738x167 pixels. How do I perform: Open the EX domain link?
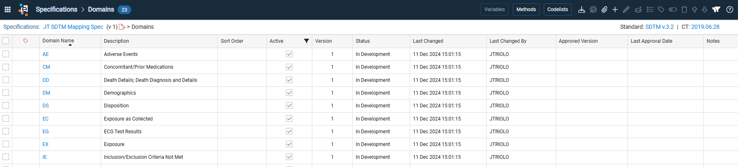[x=45, y=144]
